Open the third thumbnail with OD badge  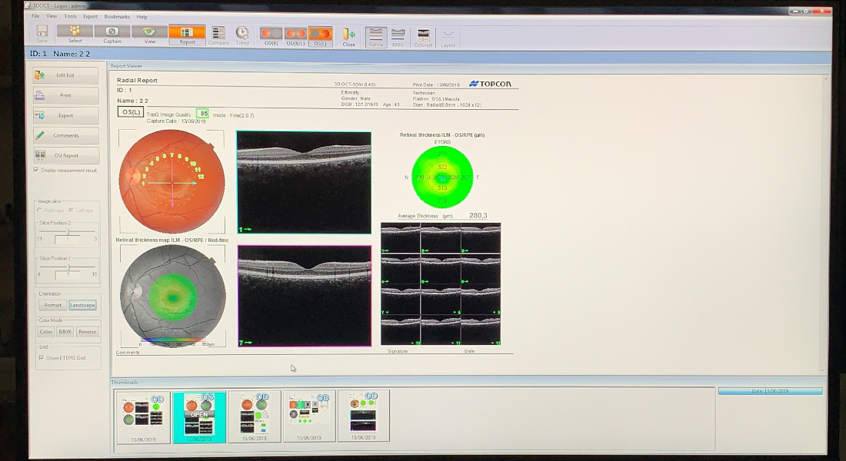pos(254,416)
